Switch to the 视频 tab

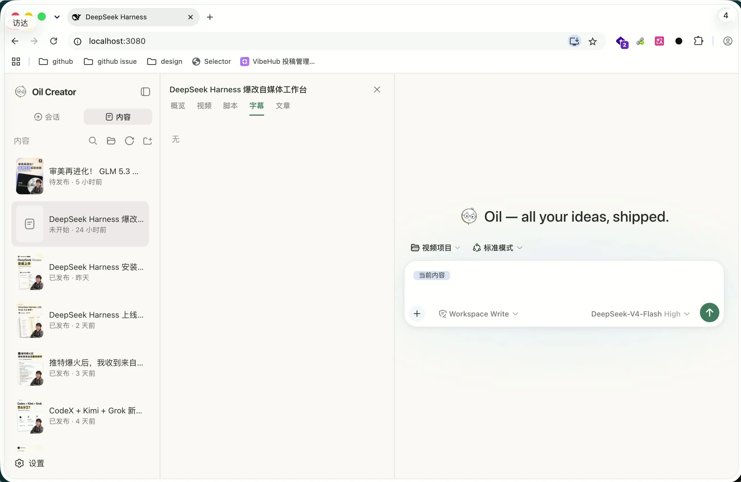coord(204,106)
